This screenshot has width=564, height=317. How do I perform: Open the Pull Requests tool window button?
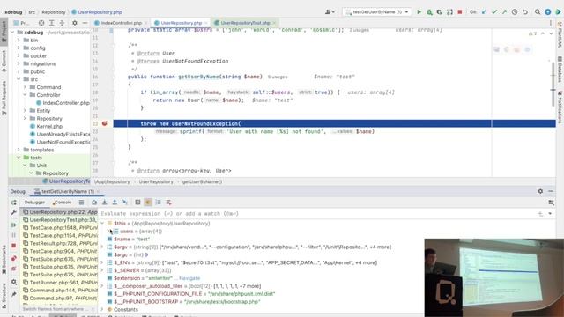pyautogui.click(x=4, y=98)
